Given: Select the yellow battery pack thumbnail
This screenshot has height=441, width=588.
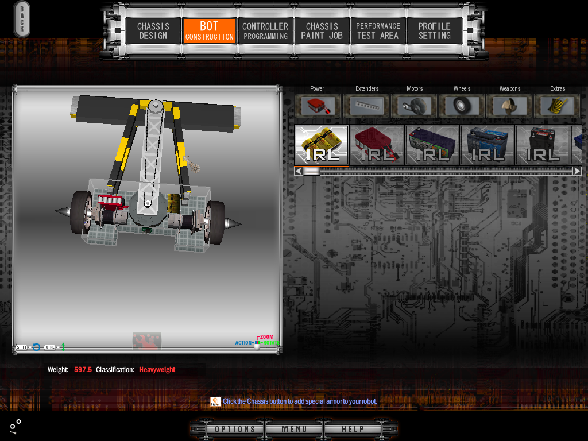Looking at the screenshot, I should point(322,145).
